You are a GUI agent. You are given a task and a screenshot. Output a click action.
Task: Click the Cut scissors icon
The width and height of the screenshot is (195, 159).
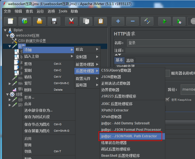[71, 21]
